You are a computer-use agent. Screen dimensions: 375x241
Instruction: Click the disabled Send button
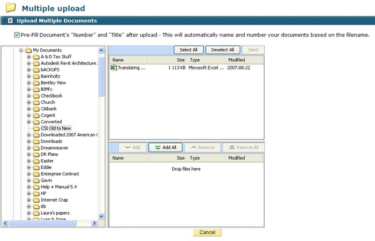click(x=253, y=49)
